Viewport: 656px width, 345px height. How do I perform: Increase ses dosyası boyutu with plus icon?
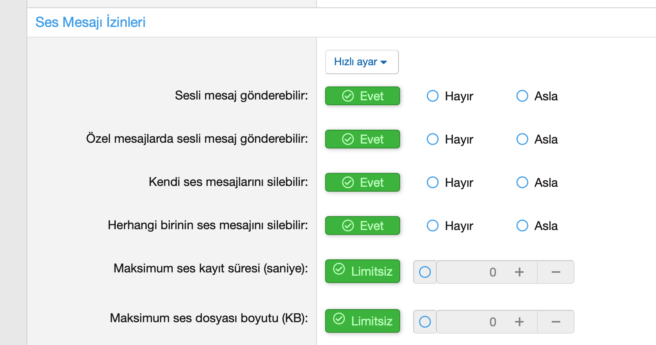519,322
